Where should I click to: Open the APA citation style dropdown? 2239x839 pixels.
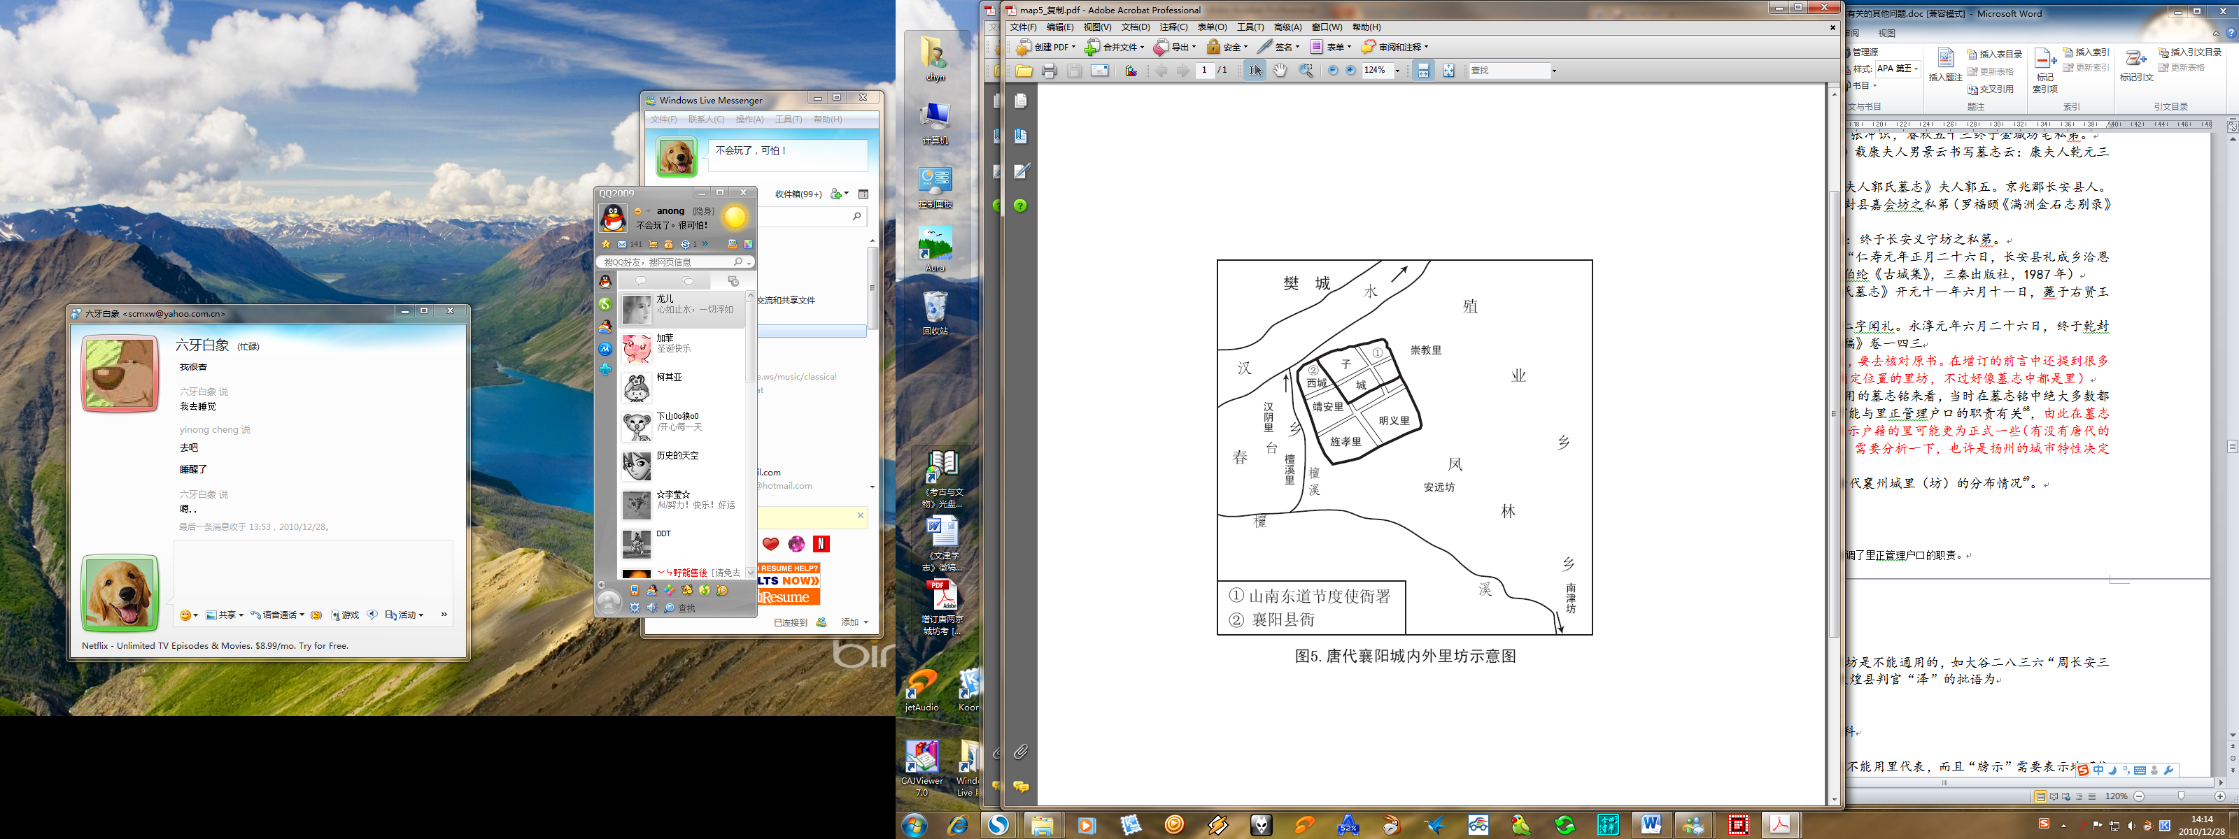tap(1916, 69)
